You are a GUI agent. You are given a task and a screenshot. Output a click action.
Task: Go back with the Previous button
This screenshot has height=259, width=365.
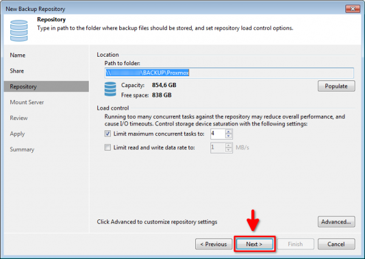[214, 244]
